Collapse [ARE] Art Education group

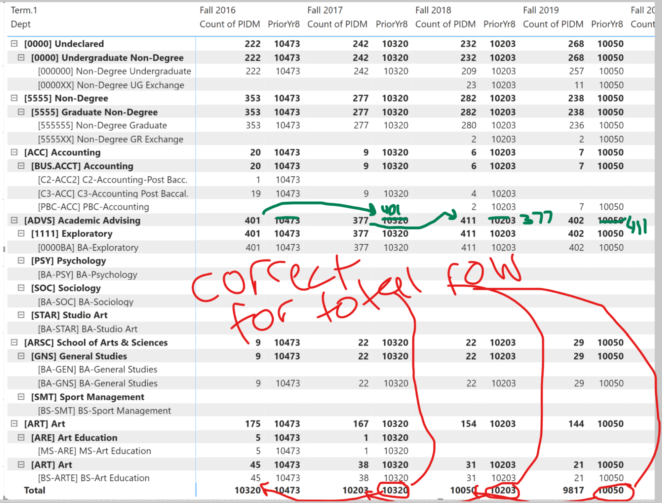21,437
